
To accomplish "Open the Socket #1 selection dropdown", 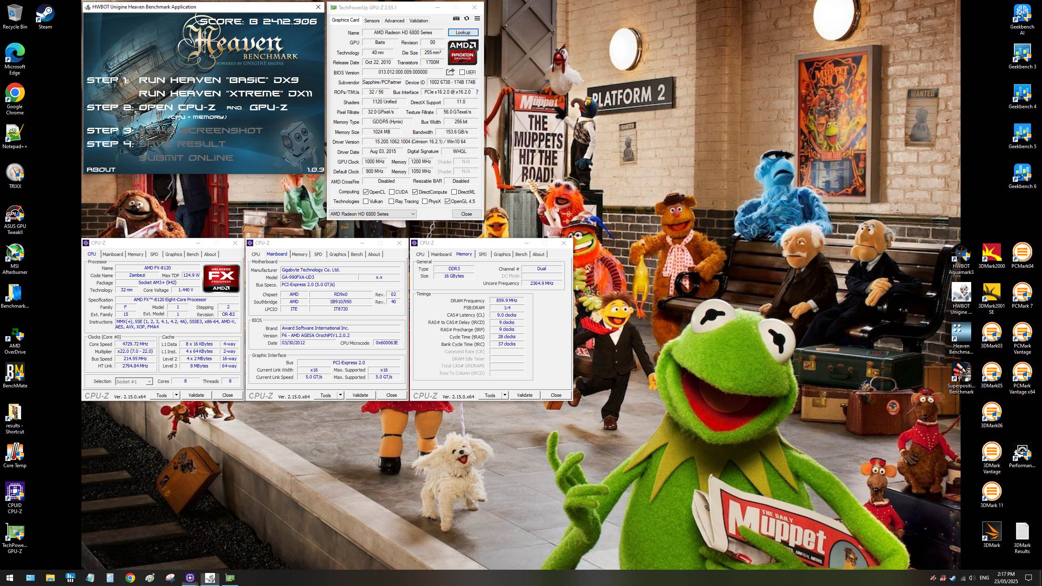I will pos(134,382).
